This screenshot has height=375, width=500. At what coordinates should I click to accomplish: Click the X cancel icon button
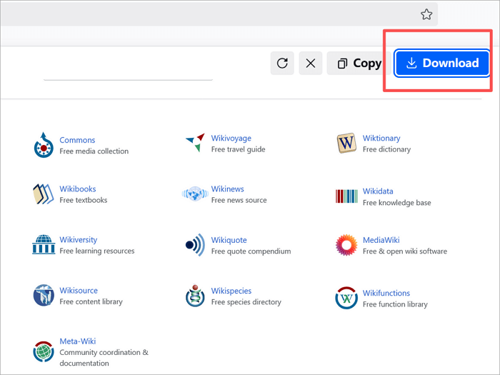tap(311, 63)
